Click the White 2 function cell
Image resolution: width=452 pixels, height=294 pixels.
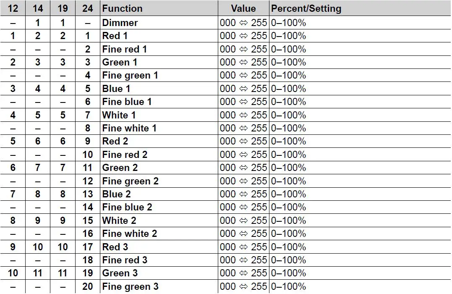(119, 220)
